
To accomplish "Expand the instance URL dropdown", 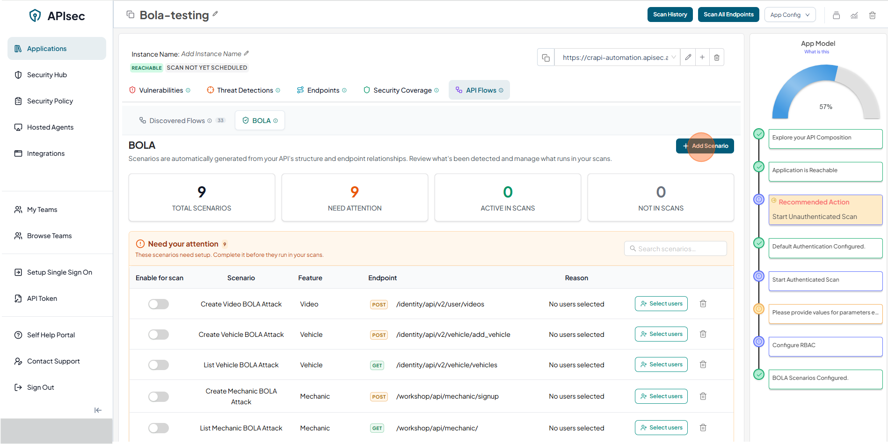I will (x=674, y=58).
